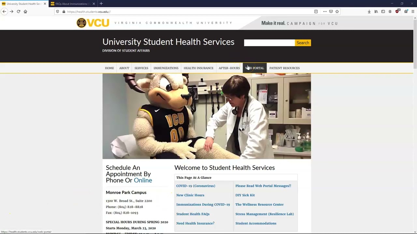The image size is (417, 234).
Task: Click the yellow Search button
Action: (x=303, y=43)
